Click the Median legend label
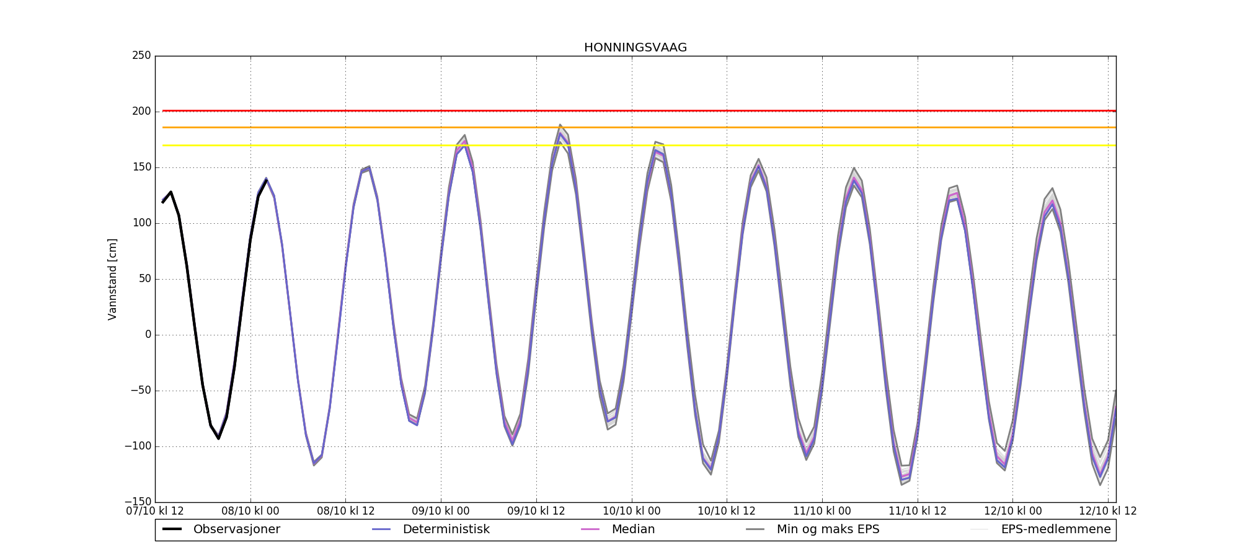1240x558 pixels. [x=633, y=529]
